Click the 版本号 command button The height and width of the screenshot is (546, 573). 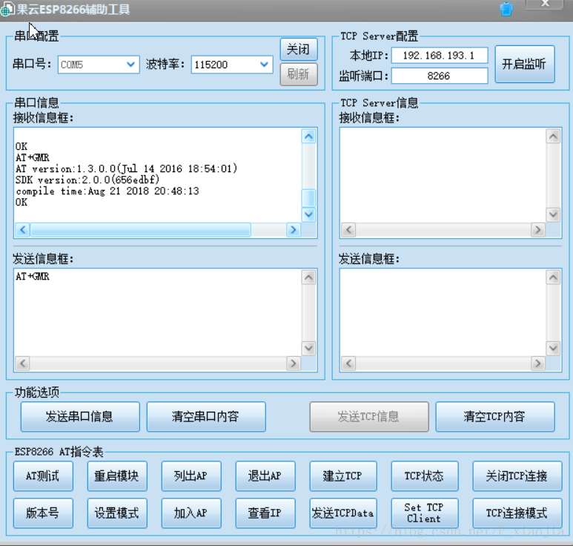pyautogui.click(x=43, y=513)
